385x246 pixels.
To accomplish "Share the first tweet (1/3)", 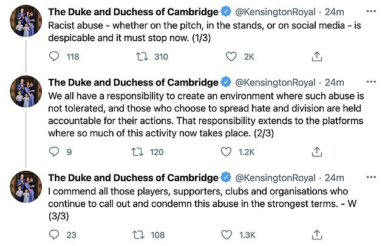I will click(316, 56).
